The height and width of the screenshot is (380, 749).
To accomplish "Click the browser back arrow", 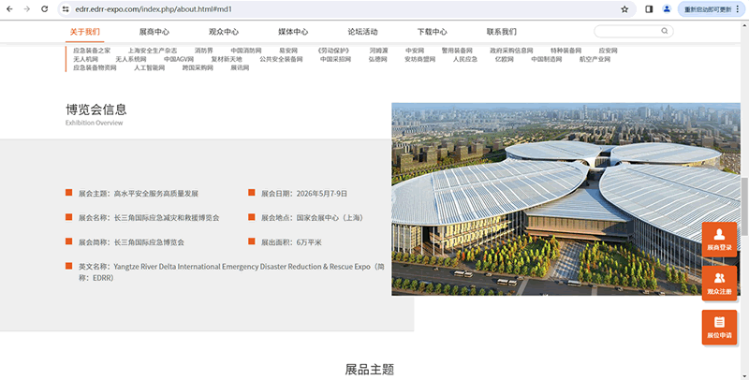I will pyautogui.click(x=8, y=8).
